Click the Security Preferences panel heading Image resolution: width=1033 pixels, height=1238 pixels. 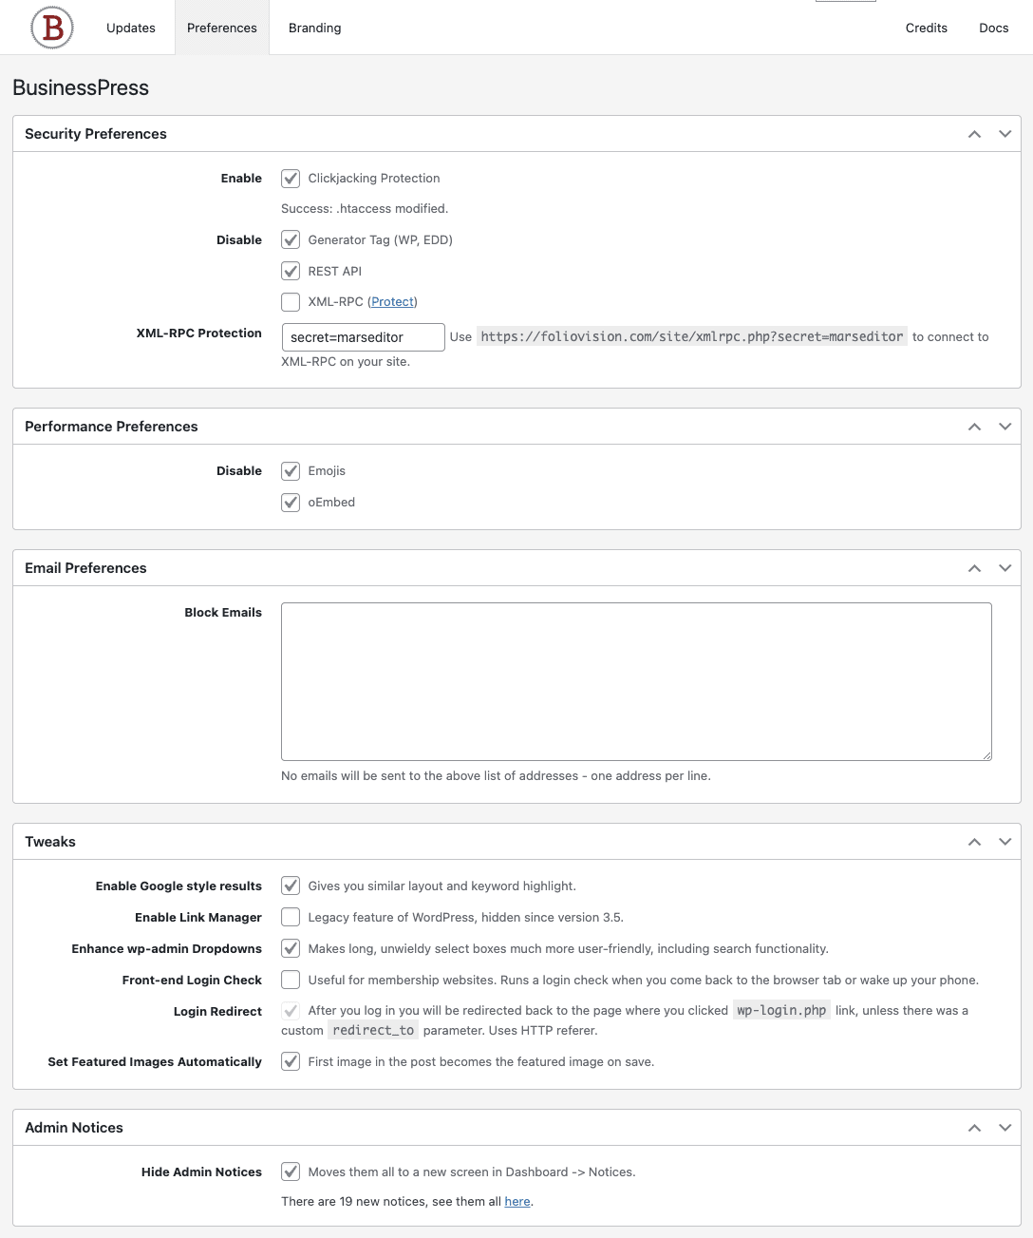96,134
